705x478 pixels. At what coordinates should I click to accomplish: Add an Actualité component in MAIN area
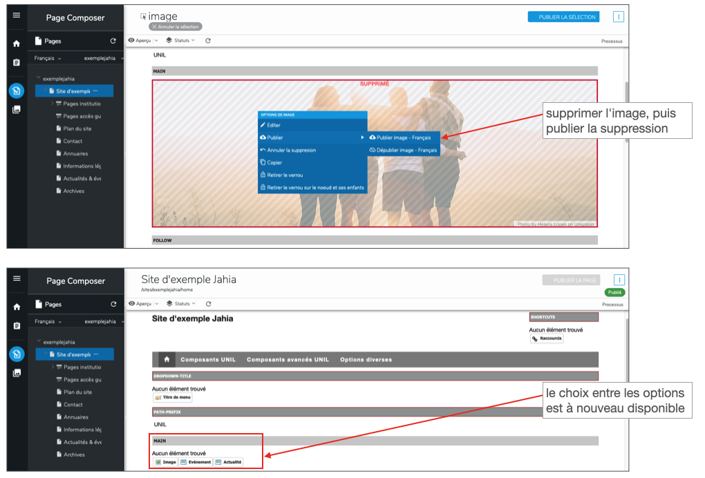tap(228, 462)
